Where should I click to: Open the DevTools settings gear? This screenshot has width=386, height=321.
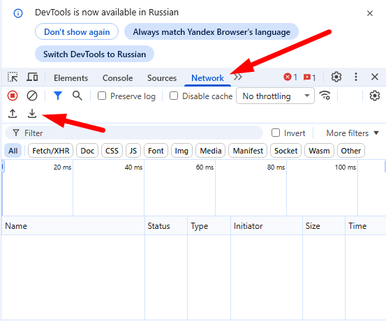pos(336,77)
